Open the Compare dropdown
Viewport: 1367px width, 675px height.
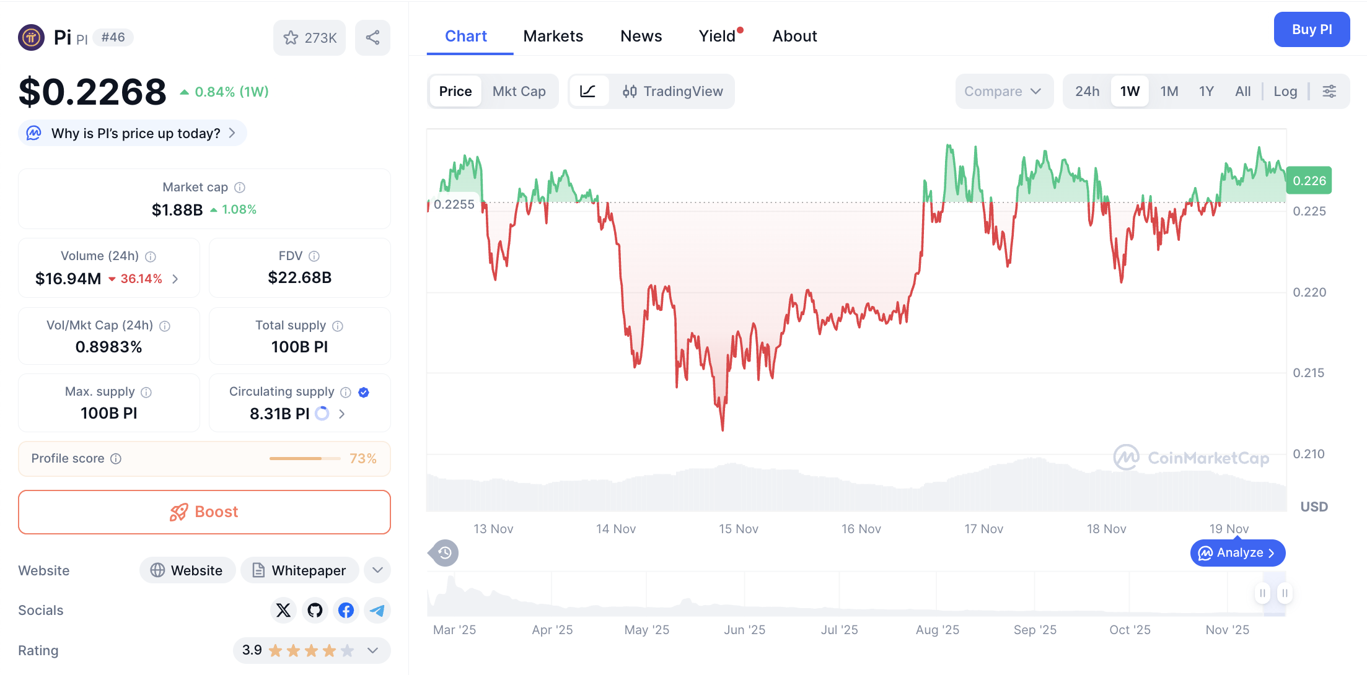tap(1003, 91)
